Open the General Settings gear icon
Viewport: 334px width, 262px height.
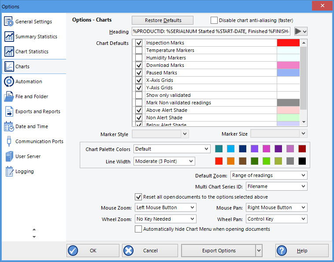(x=9, y=22)
